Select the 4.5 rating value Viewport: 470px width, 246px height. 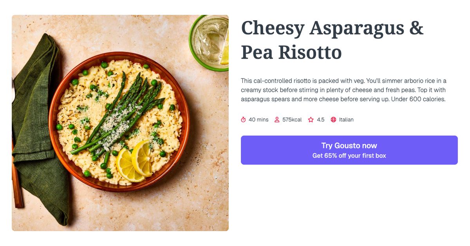pos(321,119)
